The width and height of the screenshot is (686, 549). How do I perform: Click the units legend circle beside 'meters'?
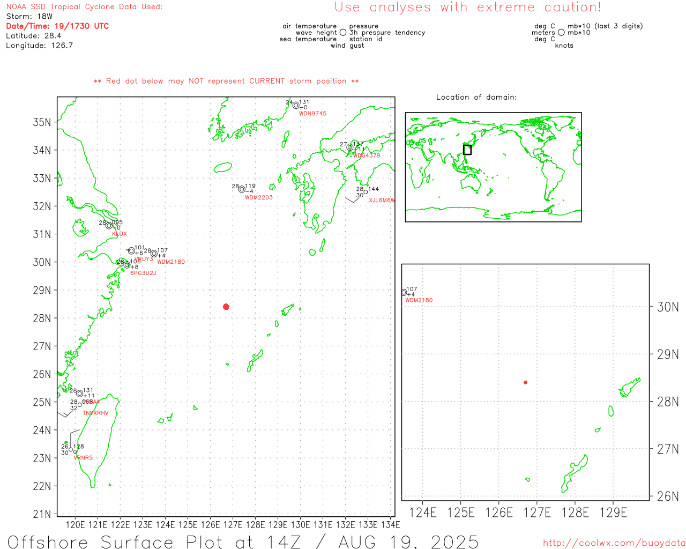tap(561, 32)
